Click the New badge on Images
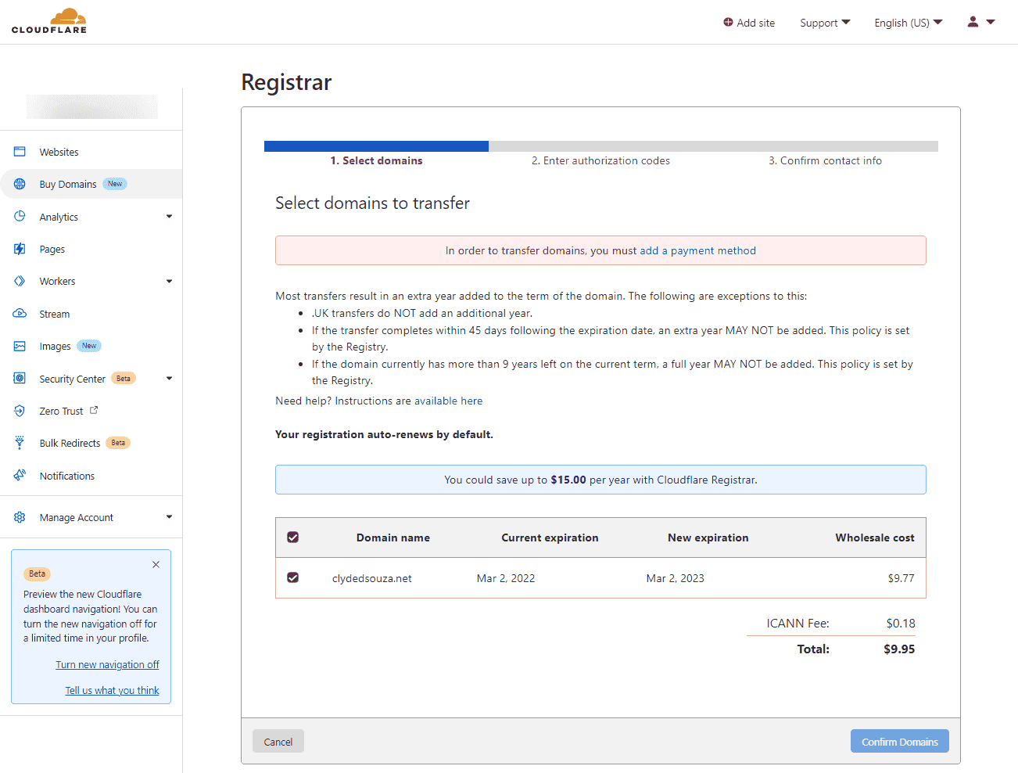Viewport: 1018px width, 773px height. click(x=89, y=346)
